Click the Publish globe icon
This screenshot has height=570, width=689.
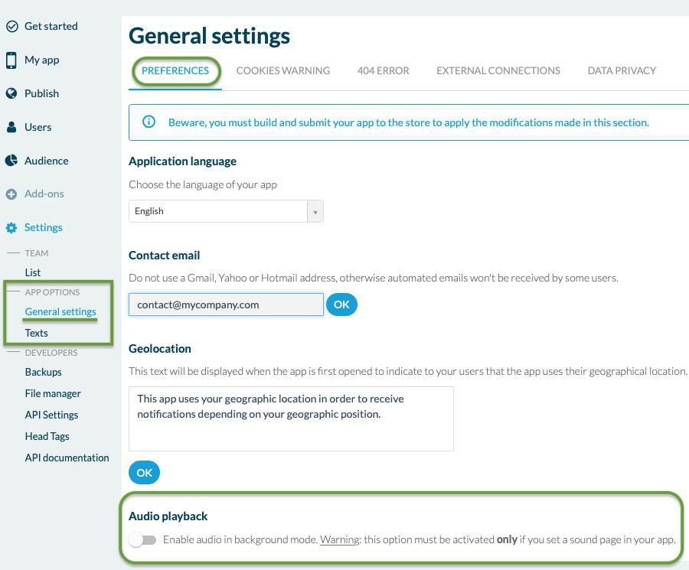(x=11, y=93)
